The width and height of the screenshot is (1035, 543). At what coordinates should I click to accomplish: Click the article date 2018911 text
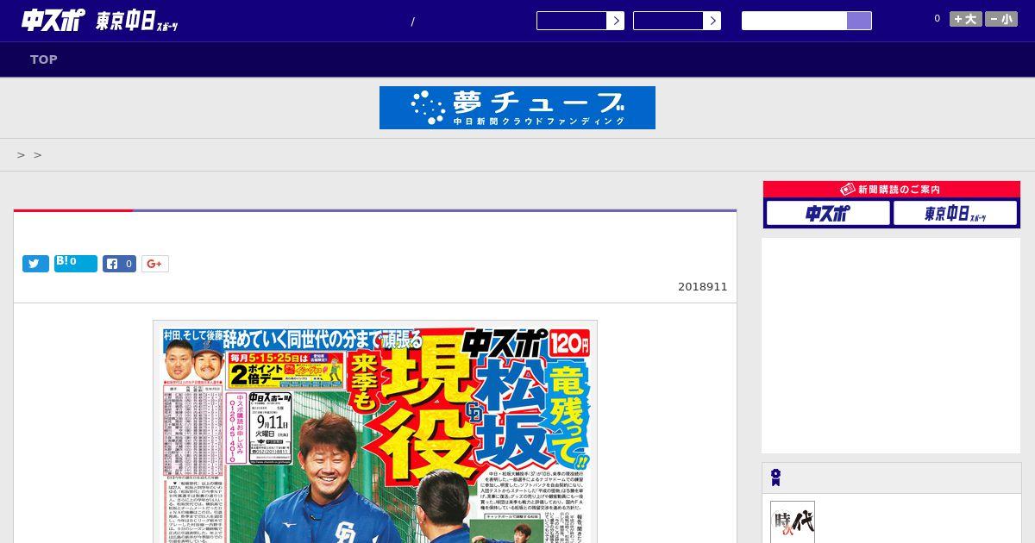click(703, 287)
